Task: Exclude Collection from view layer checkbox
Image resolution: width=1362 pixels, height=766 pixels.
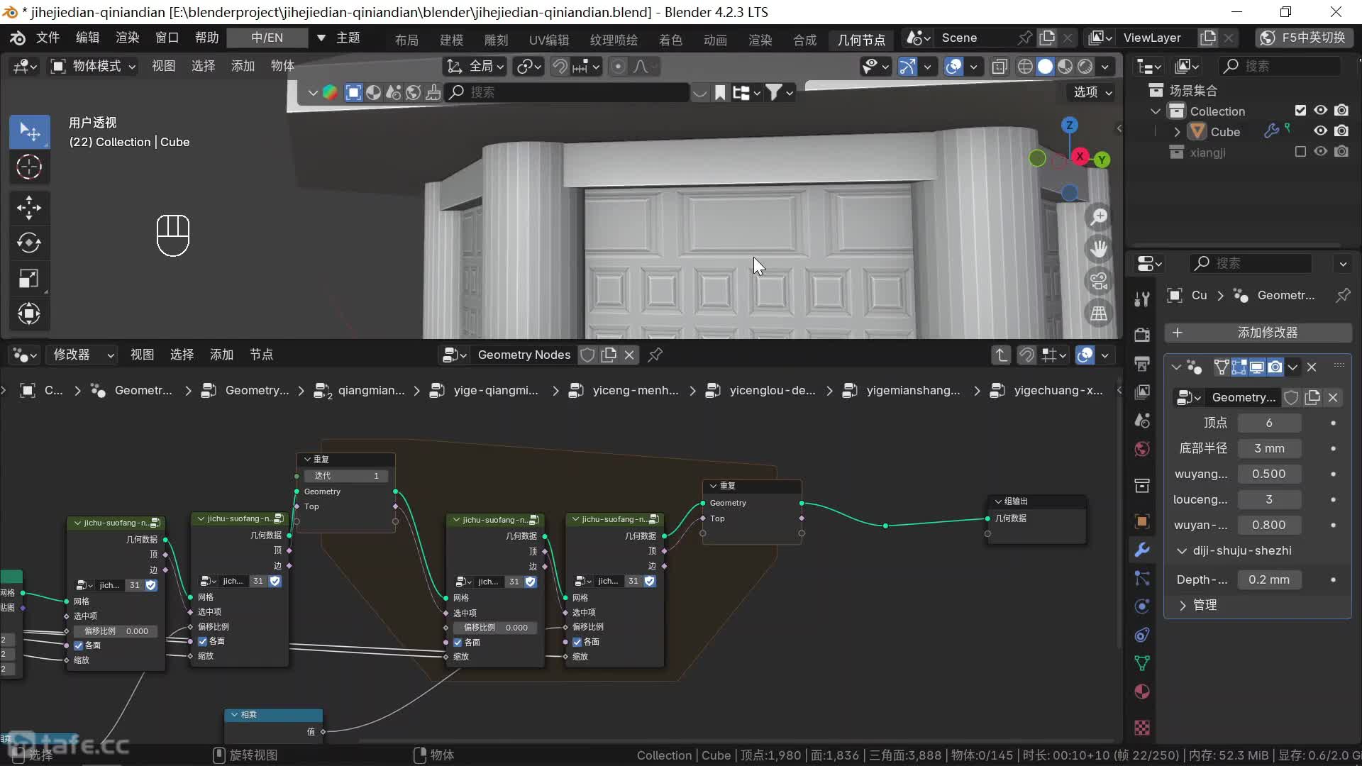Action: click(1300, 111)
